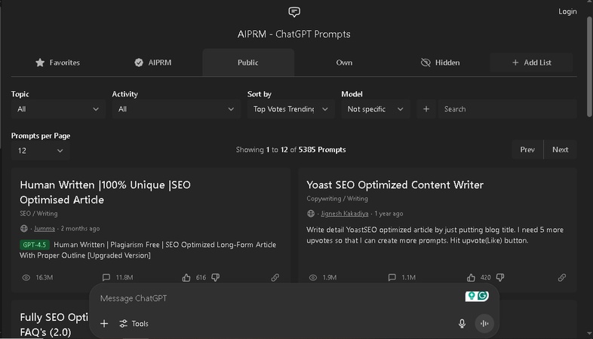Image resolution: width=593 pixels, height=339 pixels.
Task: Click comments icon showing 1.1M
Action: coord(392,277)
